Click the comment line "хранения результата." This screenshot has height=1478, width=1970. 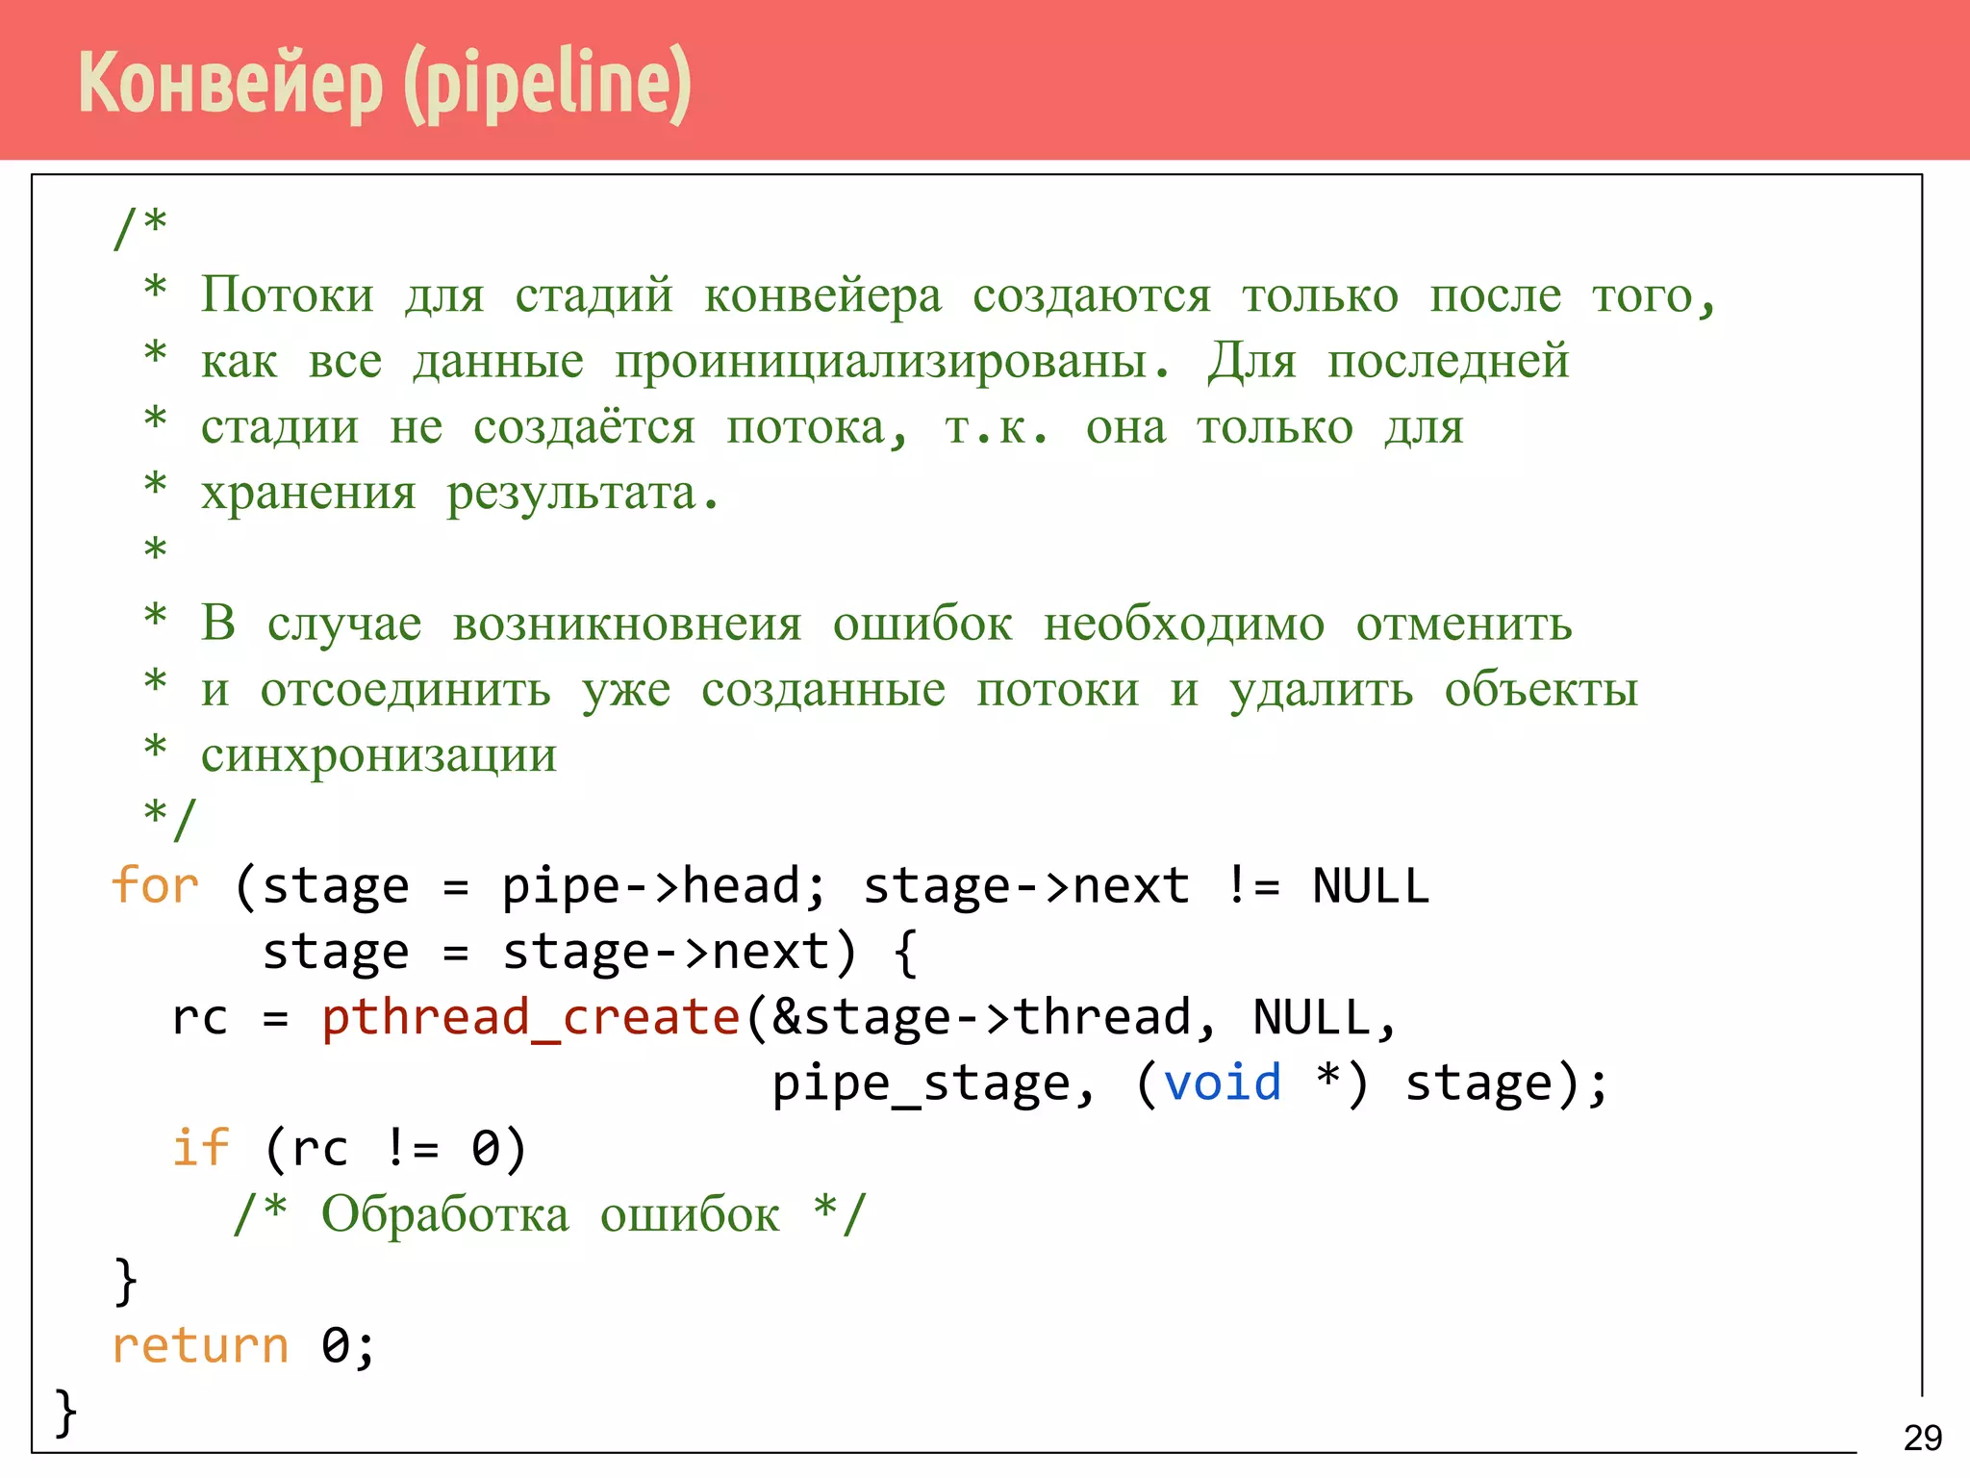click(460, 493)
